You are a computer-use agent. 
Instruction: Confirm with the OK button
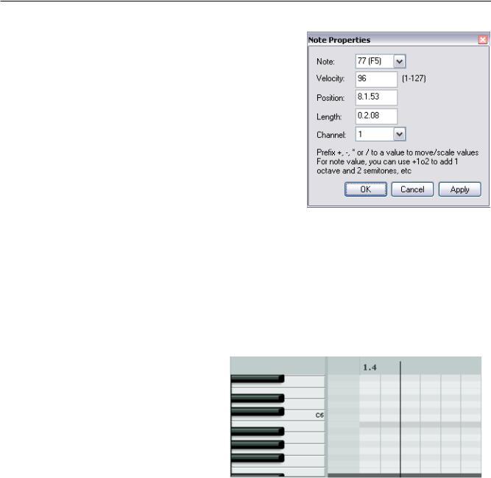point(366,189)
